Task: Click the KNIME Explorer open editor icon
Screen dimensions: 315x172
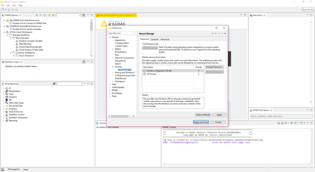Action: [x=84, y=15]
